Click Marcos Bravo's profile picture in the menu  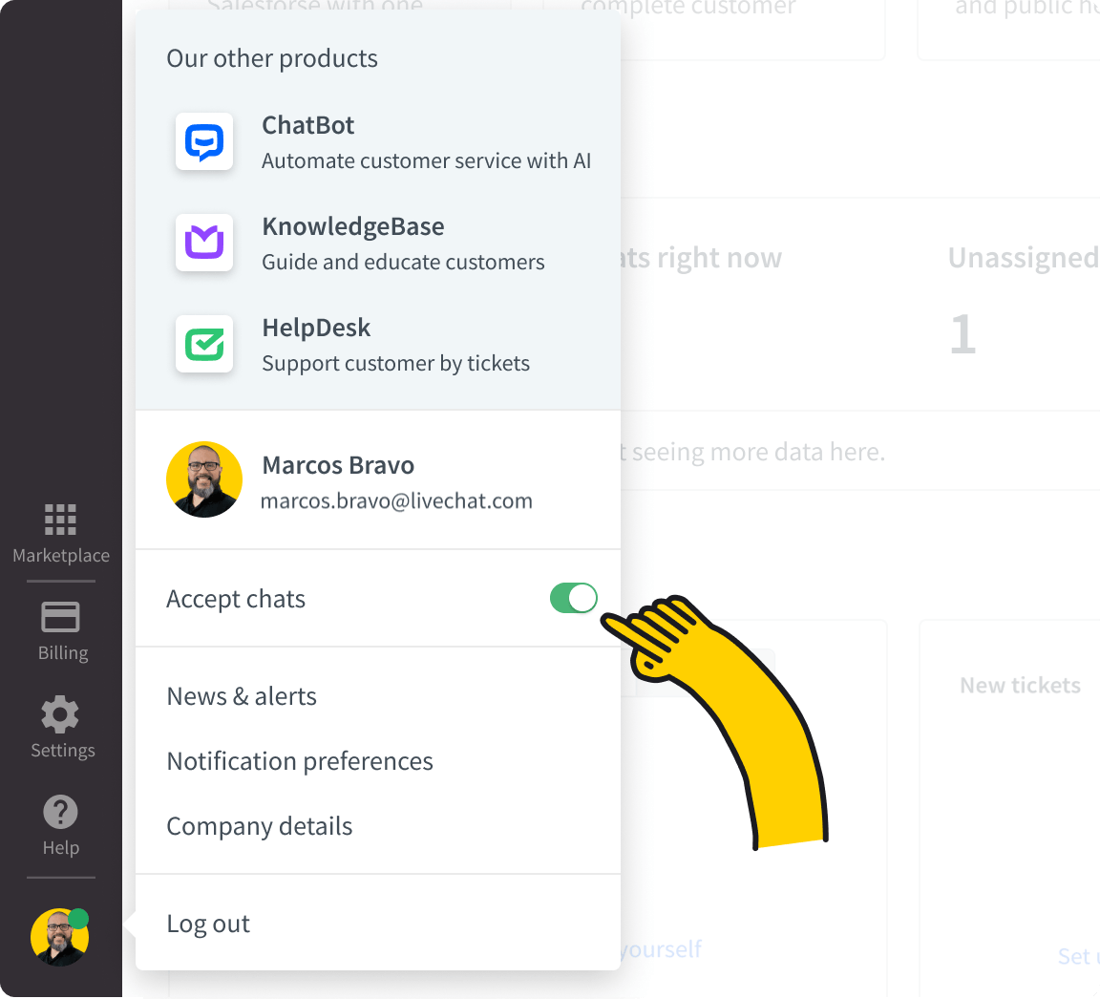pos(204,478)
